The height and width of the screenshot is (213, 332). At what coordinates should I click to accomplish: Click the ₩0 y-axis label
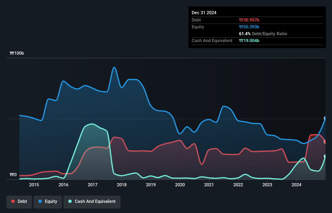point(13,175)
